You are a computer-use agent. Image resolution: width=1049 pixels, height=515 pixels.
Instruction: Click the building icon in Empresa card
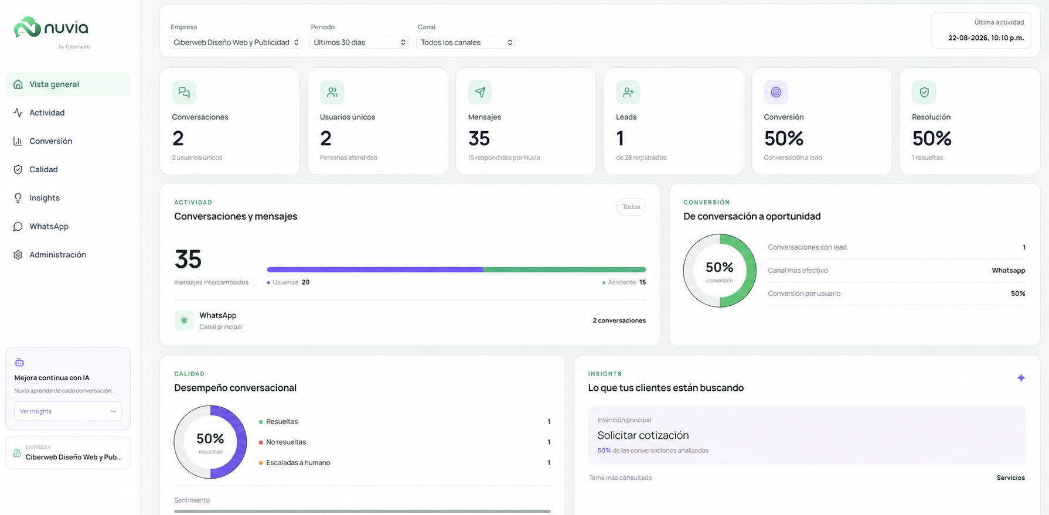click(x=17, y=453)
